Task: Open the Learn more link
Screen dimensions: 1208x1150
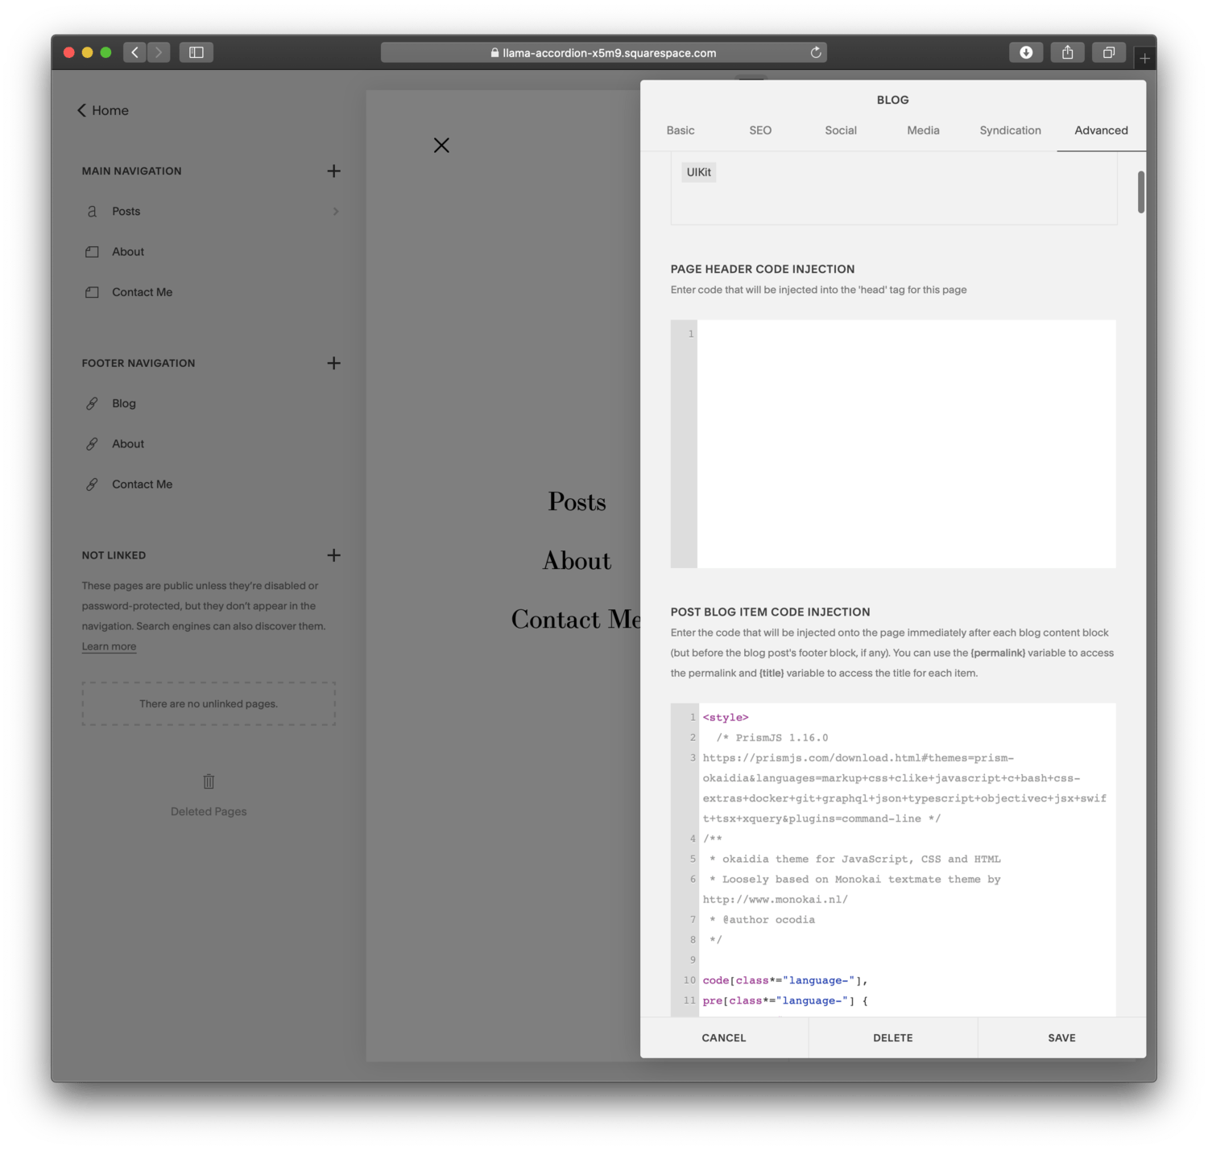Action: tap(109, 646)
